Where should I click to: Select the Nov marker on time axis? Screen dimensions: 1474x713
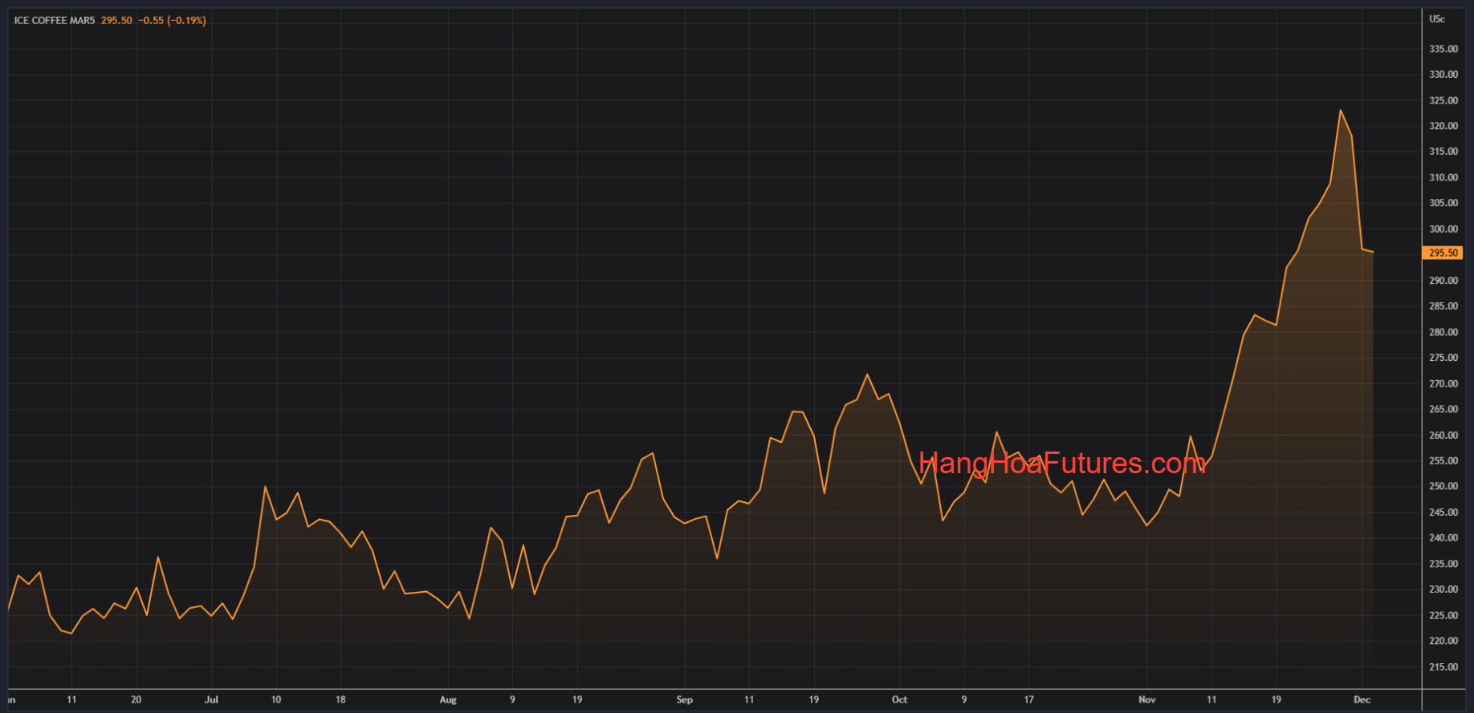[x=1146, y=699]
